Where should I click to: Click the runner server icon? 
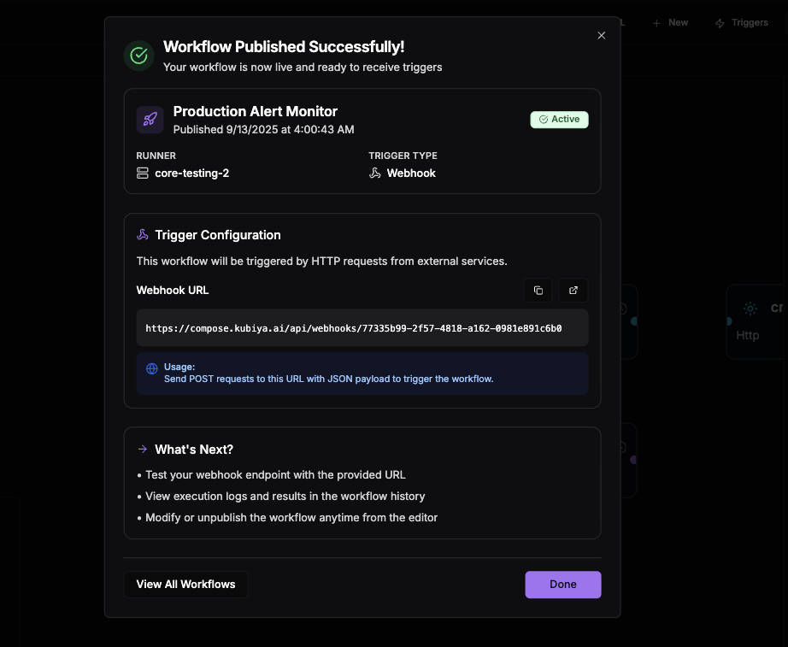pos(142,173)
